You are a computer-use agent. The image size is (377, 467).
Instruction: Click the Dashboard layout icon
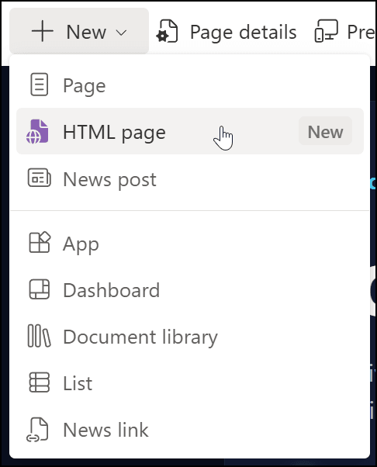point(40,289)
